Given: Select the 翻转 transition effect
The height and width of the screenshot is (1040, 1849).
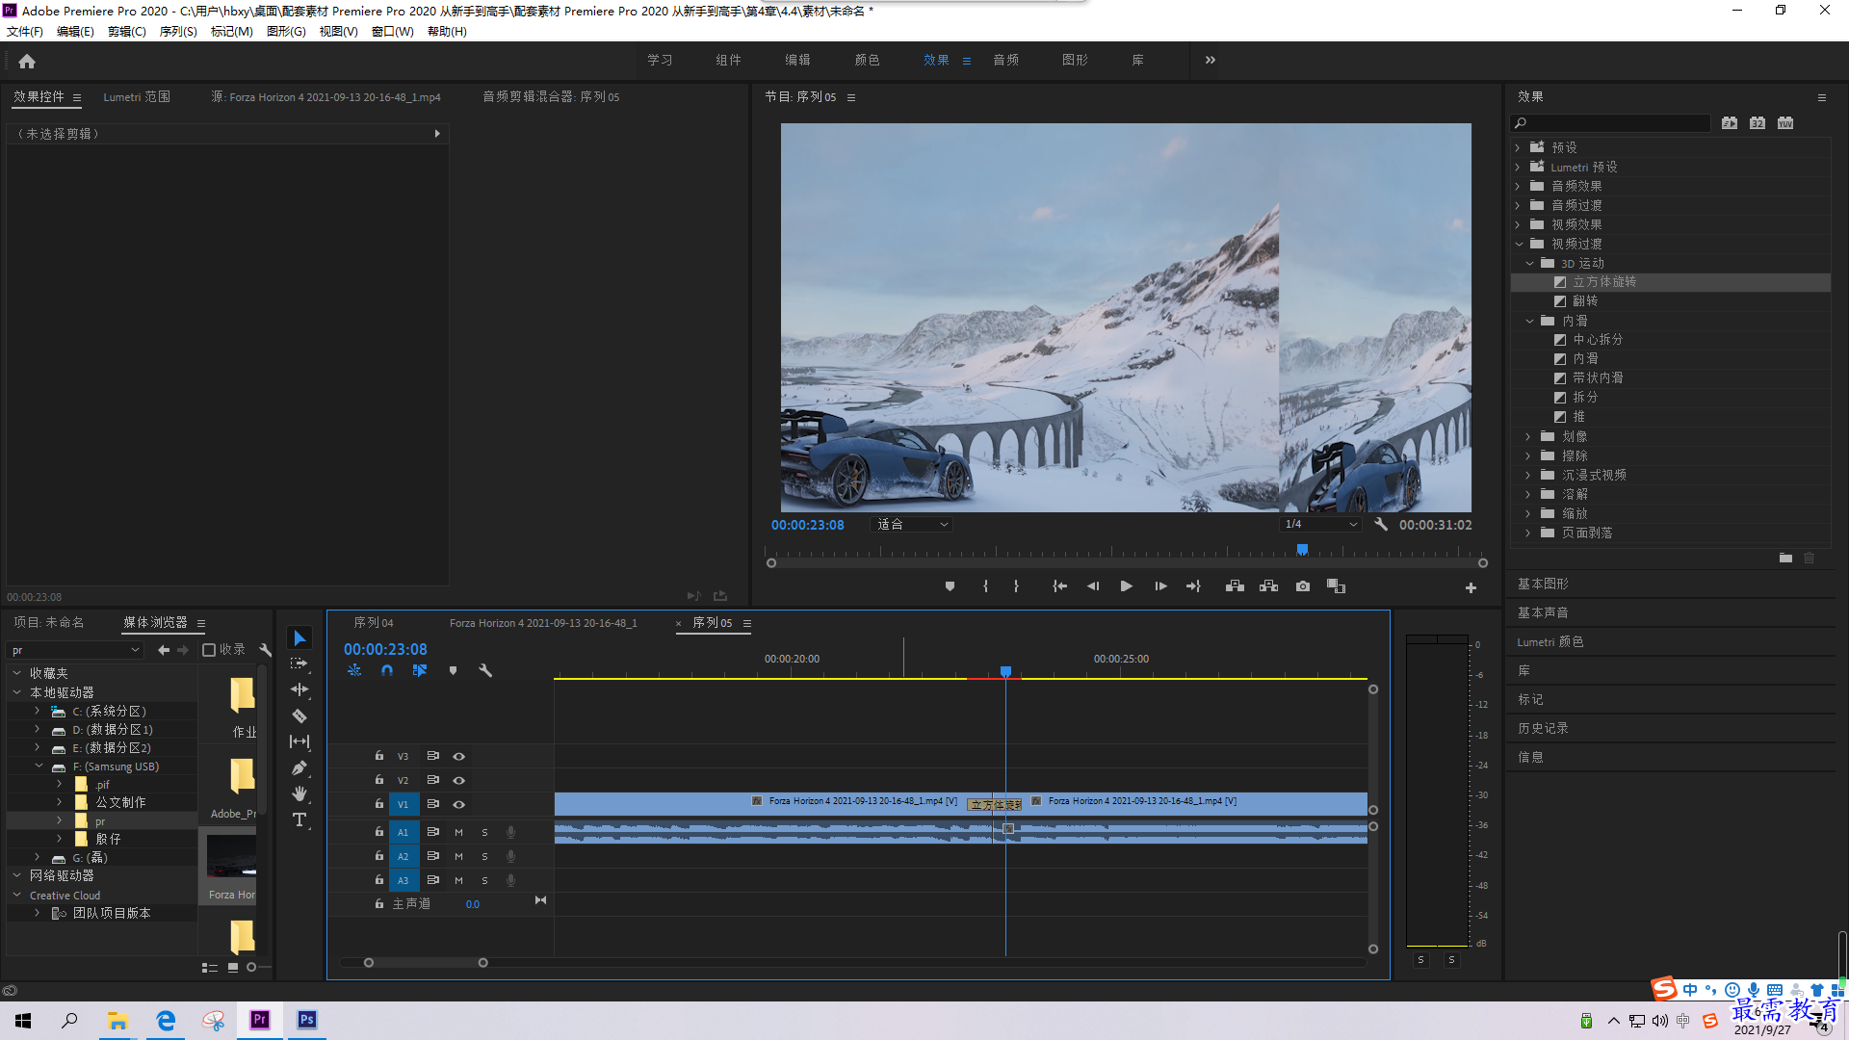Looking at the screenshot, I should pos(1585,301).
